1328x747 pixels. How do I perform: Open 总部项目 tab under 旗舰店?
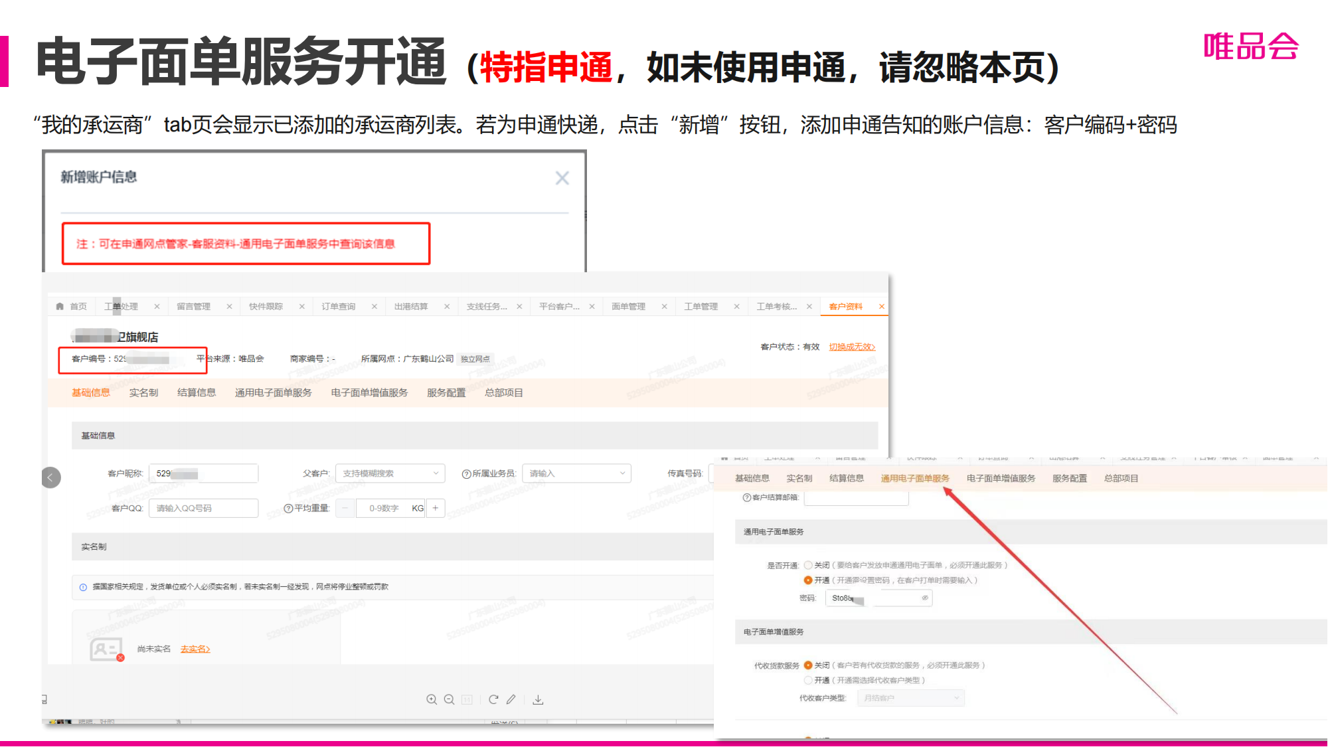(x=504, y=392)
